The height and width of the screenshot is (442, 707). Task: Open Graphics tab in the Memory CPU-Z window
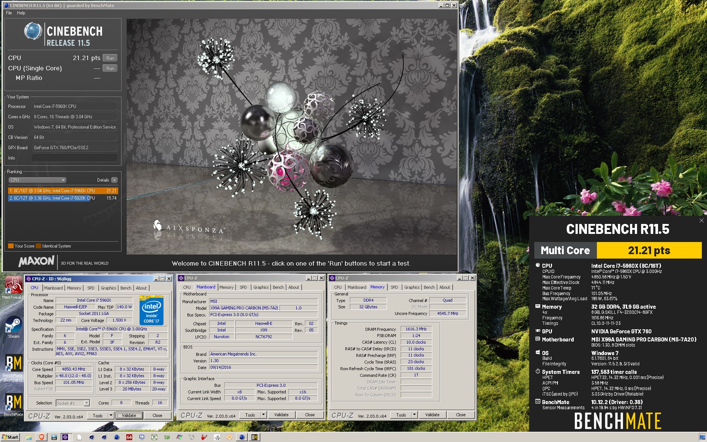tap(412, 287)
